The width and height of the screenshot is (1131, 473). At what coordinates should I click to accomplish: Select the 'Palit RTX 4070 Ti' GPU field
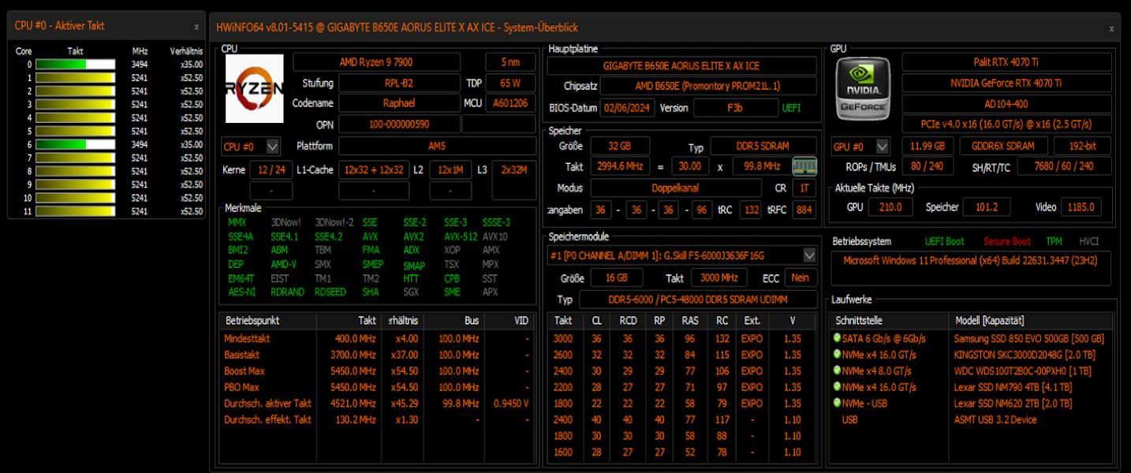[x=1007, y=62]
